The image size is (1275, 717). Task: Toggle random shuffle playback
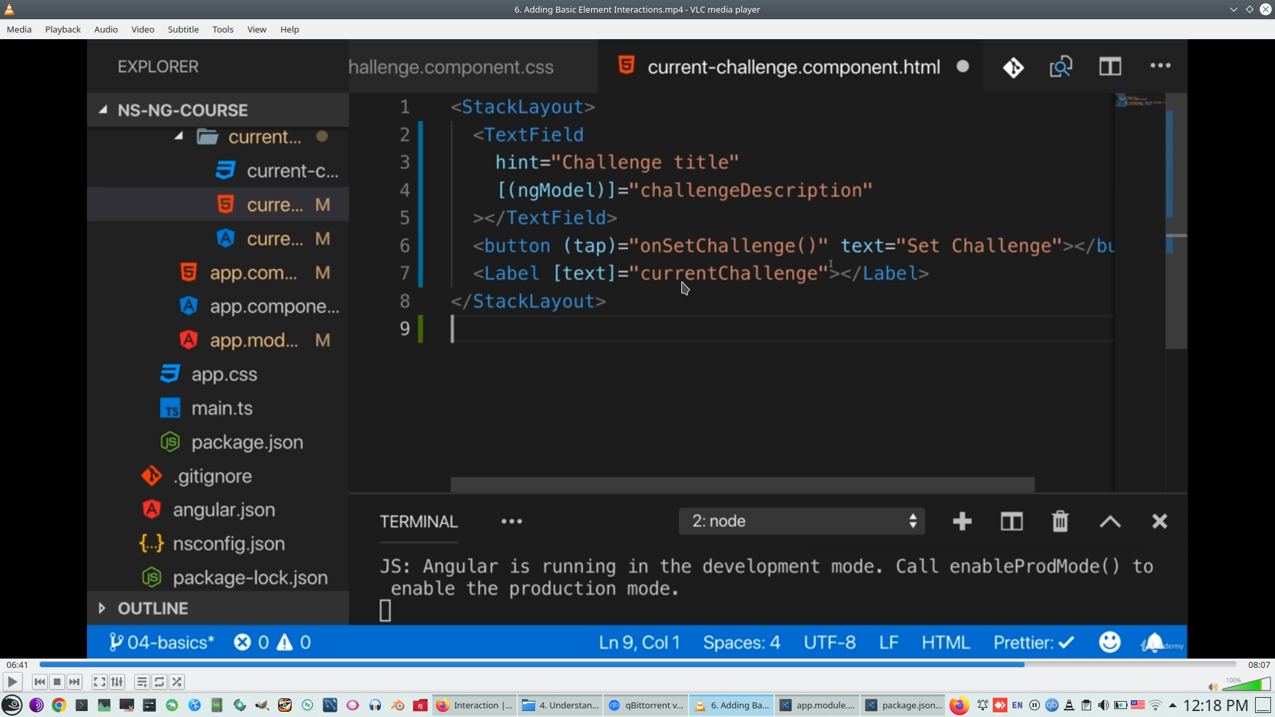[x=177, y=682]
